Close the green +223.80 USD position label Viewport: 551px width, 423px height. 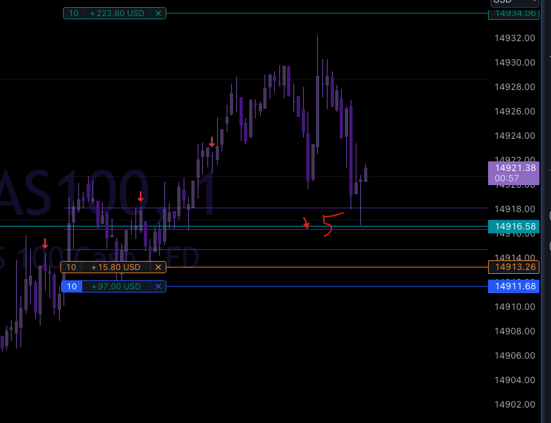pos(159,13)
